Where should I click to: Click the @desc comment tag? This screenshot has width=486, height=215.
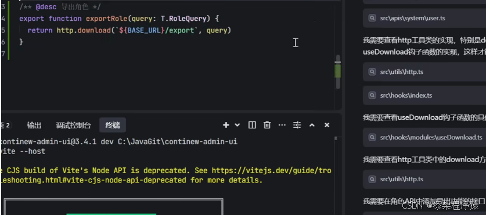click(x=46, y=7)
